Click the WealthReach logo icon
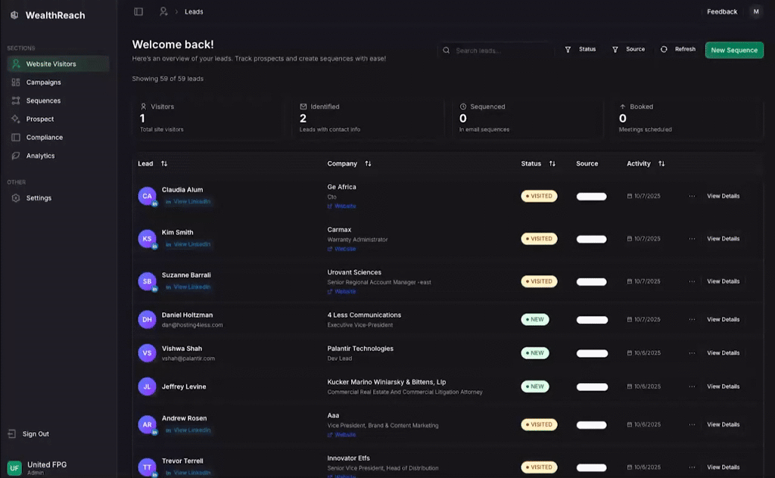This screenshot has height=478, width=775. (x=14, y=15)
